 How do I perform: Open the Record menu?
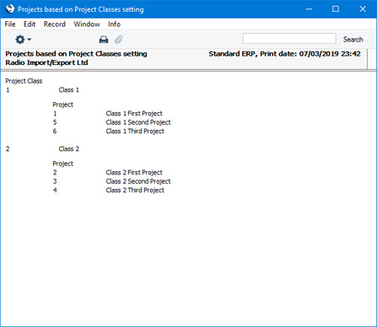[x=55, y=24]
